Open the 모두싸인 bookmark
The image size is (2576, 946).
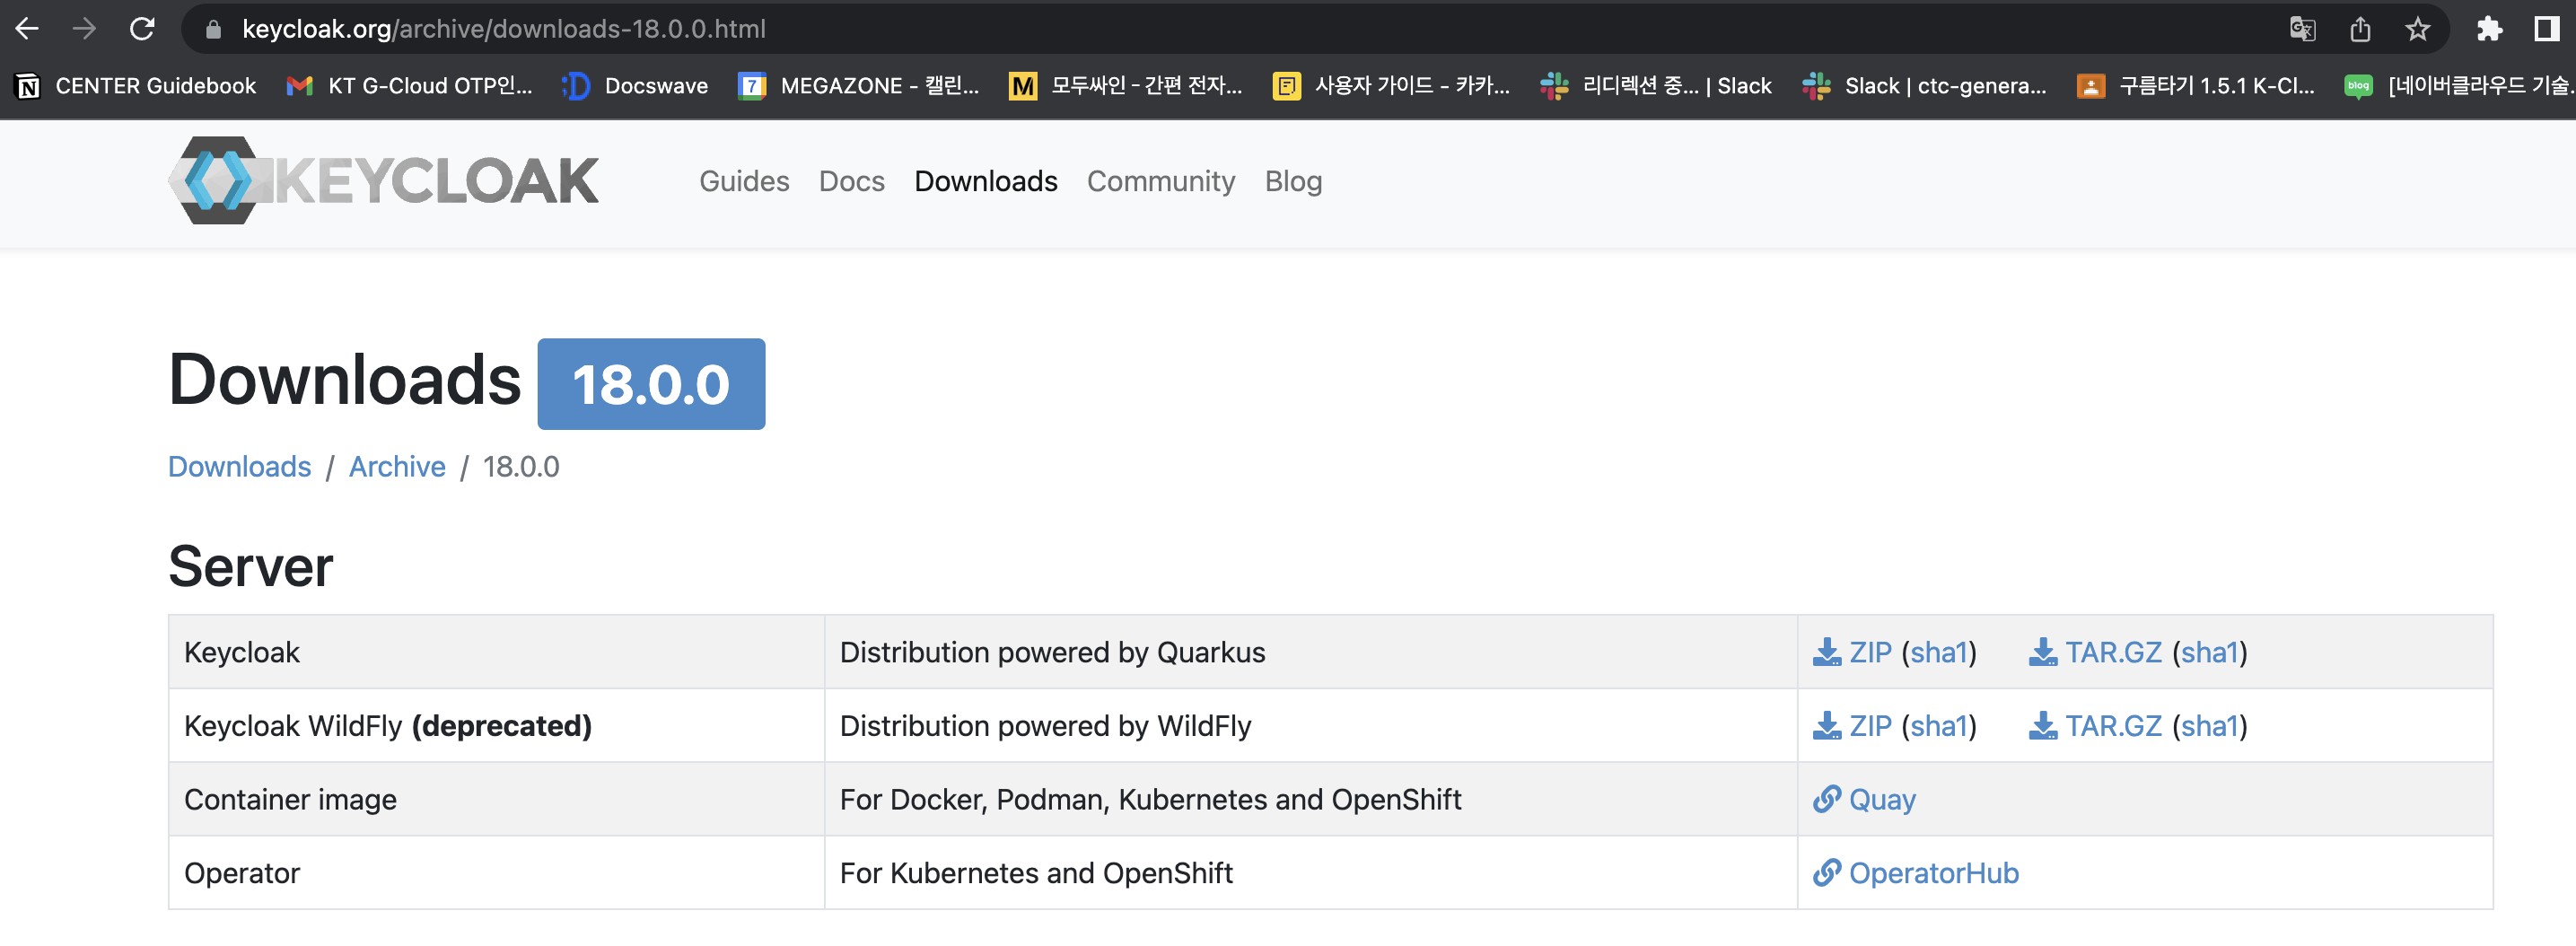pyautogui.click(x=1125, y=86)
